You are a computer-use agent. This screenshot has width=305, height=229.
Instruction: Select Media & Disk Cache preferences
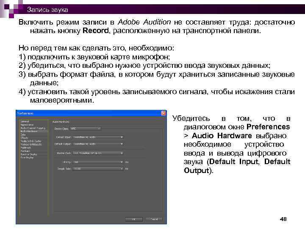pos(31,141)
